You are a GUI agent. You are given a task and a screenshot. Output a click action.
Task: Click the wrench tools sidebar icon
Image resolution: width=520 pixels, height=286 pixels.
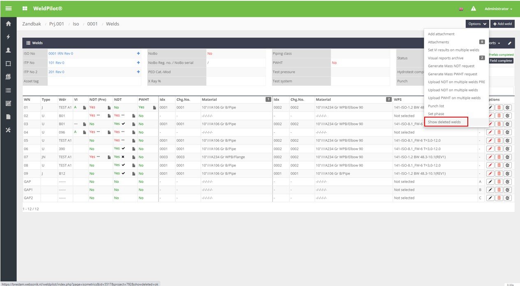(x=8, y=130)
